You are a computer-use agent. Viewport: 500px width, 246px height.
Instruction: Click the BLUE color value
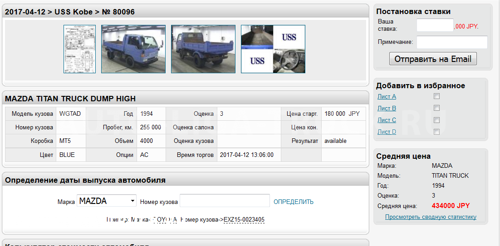pyautogui.click(x=67, y=155)
